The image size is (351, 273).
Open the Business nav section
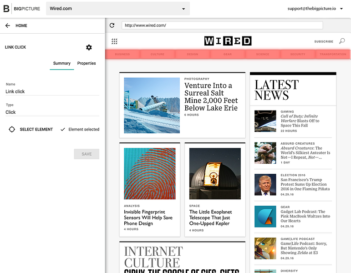pos(122,54)
